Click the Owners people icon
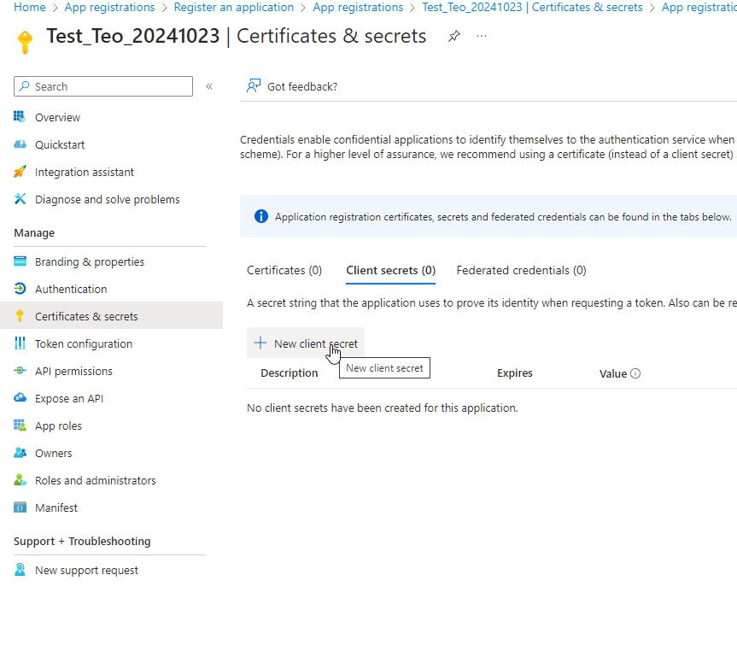This screenshot has width=737, height=663. 20,453
